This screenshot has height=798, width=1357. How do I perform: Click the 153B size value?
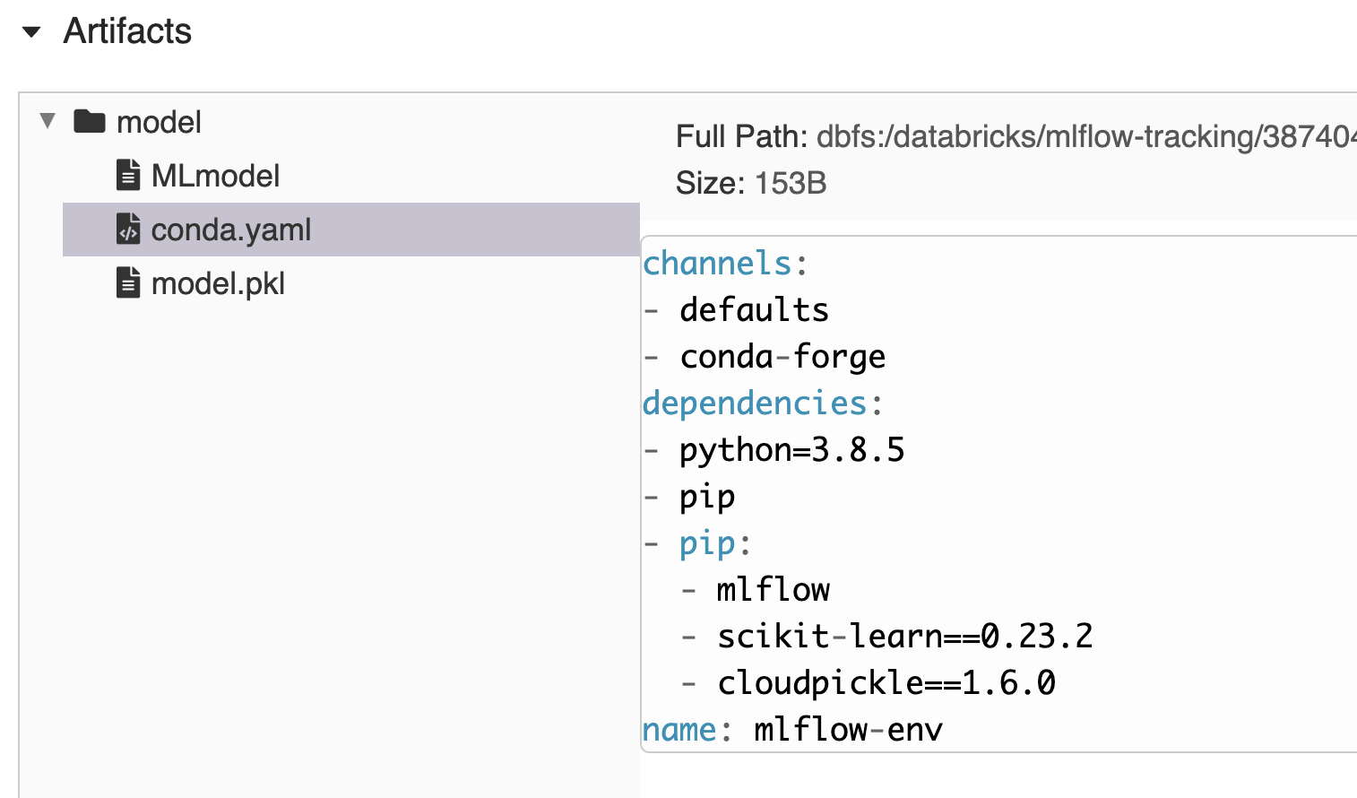point(791,183)
